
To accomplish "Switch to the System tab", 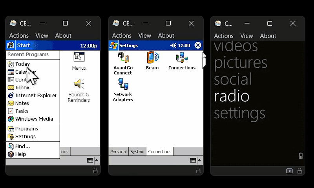I will [x=137, y=152].
